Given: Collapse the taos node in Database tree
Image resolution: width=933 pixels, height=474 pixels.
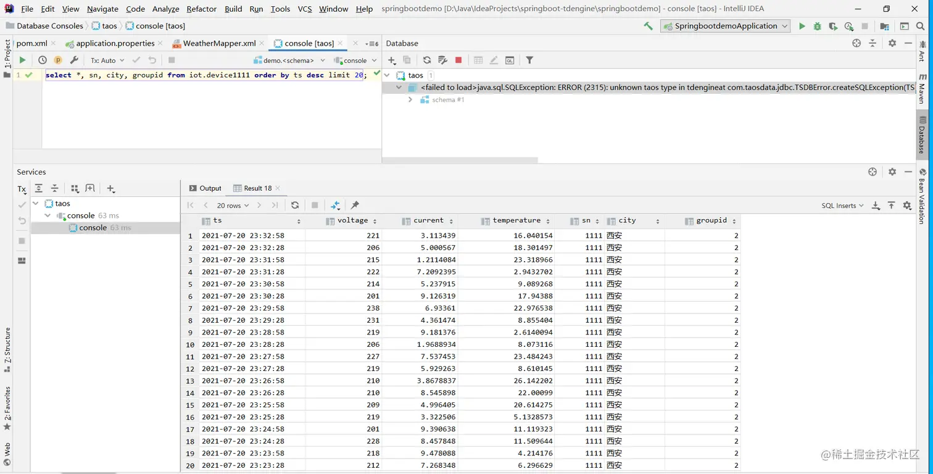Looking at the screenshot, I should [387, 75].
